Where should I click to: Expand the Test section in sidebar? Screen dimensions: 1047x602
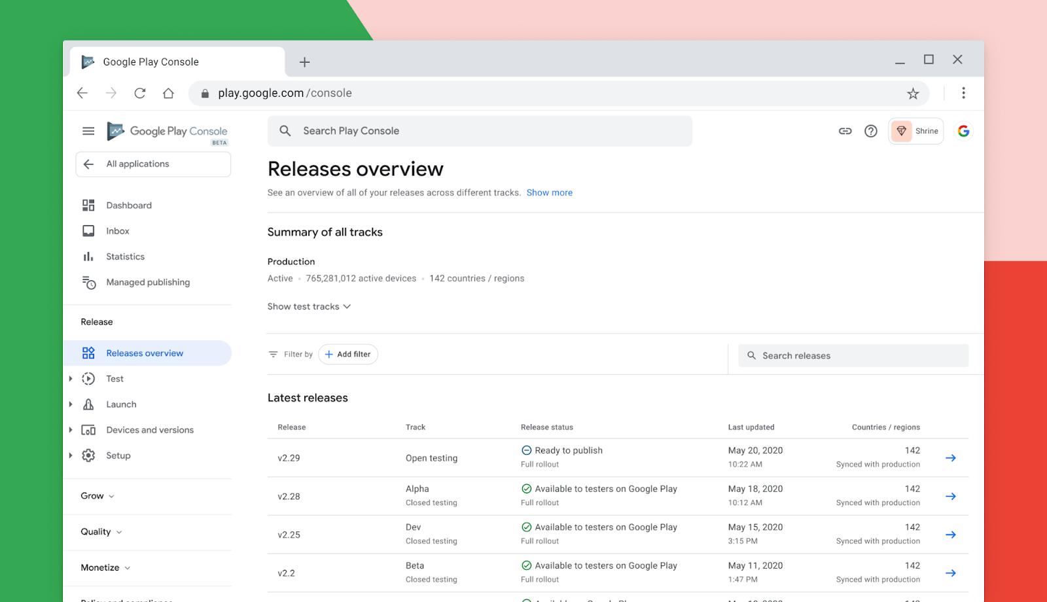pos(115,378)
